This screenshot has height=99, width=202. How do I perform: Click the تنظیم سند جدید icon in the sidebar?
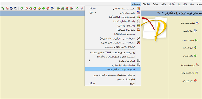pyautogui.click(x=197, y=23)
